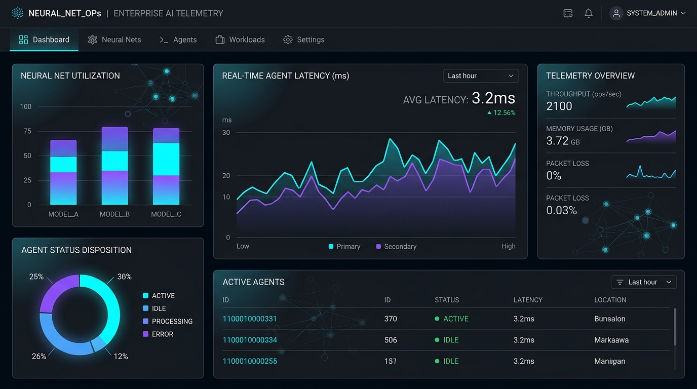The height and width of the screenshot is (389, 697).
Task: Go to the Workloads tab
Action: click(x=240, y=40)
